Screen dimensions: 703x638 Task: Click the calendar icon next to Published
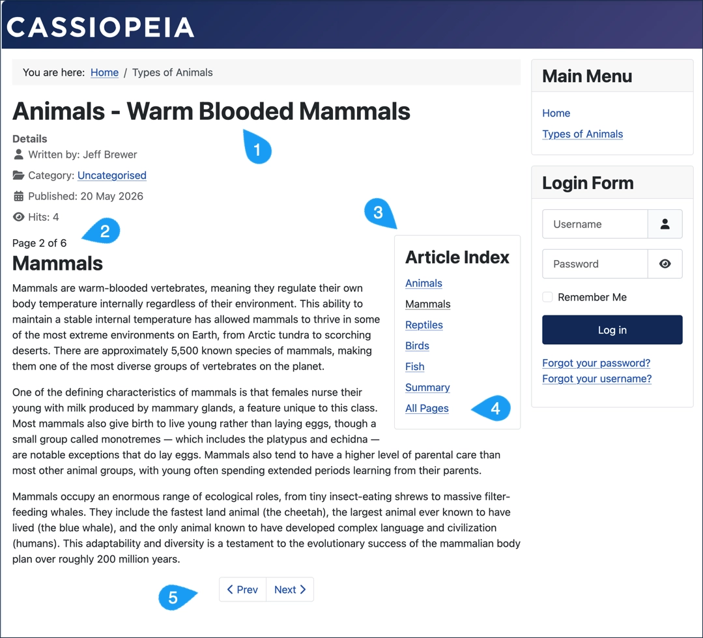pos(18,196)
